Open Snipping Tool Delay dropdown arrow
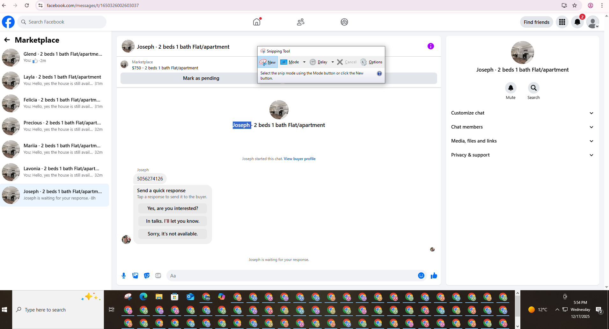 [x=333, y=62]
